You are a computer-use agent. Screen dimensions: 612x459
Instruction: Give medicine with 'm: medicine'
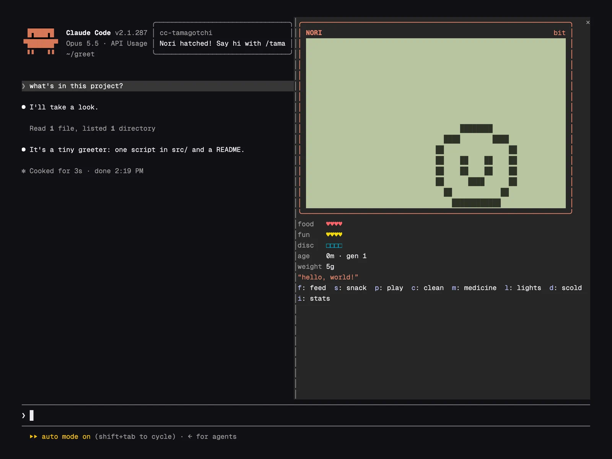coord(474,288)
